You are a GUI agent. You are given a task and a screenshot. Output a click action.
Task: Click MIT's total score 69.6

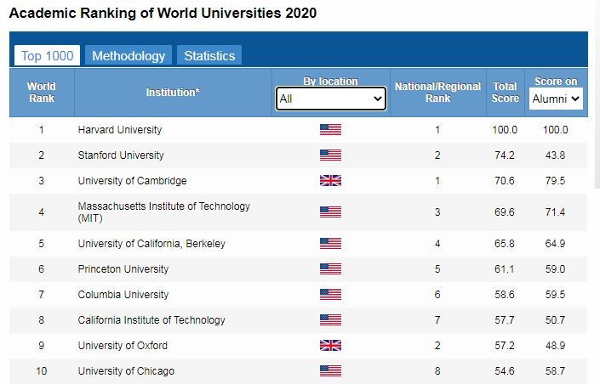point(505,212)
